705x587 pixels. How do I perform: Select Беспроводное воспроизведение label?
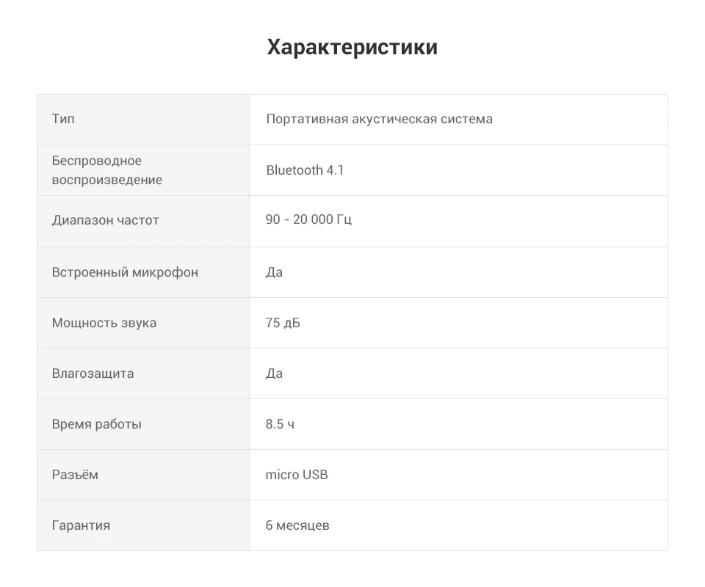(107, 170)
